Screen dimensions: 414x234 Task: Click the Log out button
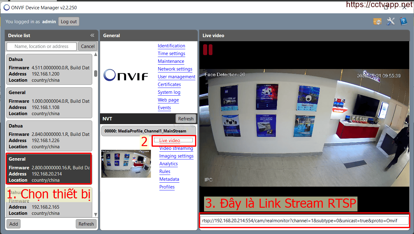tap(69, 22)
